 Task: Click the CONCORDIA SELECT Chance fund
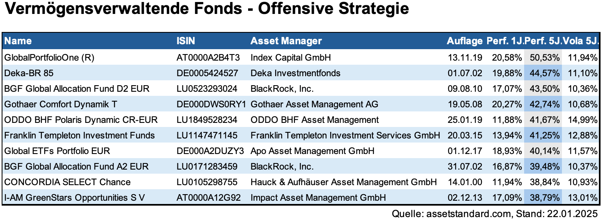67,182
